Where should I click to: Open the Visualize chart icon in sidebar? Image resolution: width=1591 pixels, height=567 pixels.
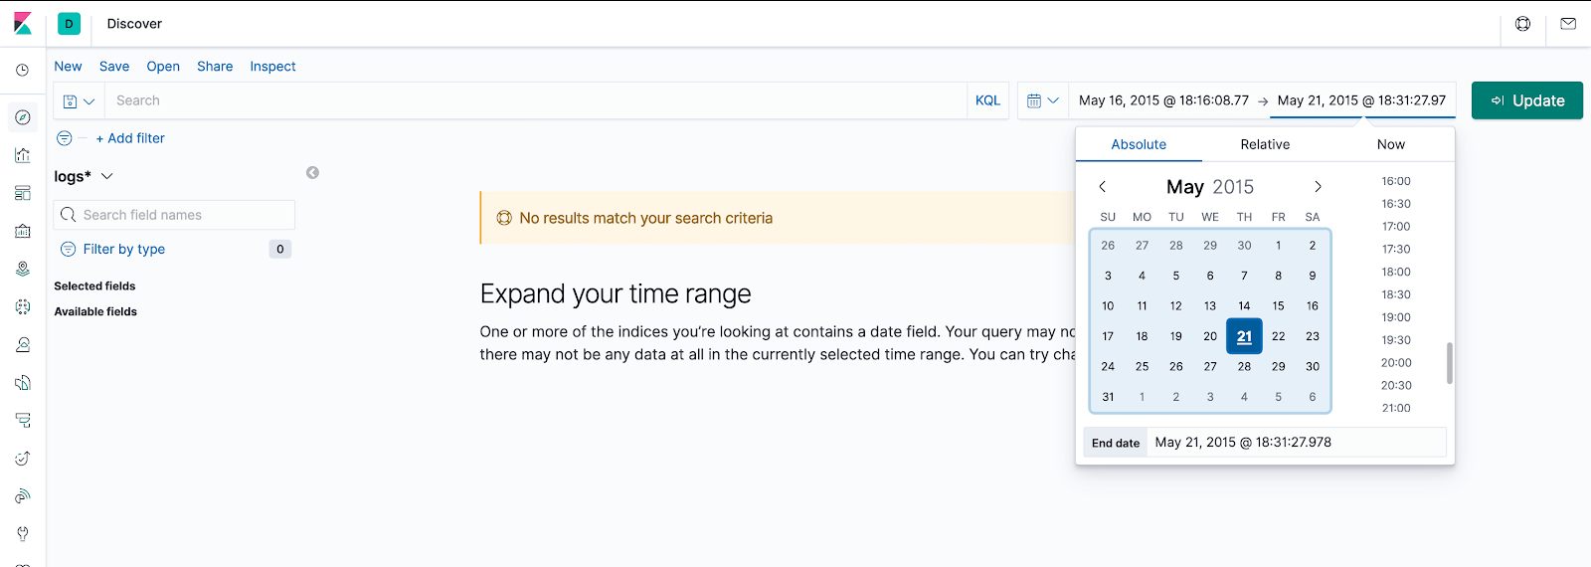23,155
